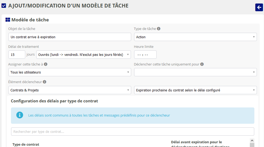The width and height of the screenshot is (264, 147).
Task: Expand the Tous les utilisateurs dropdown
Action: tap(70, 72)
